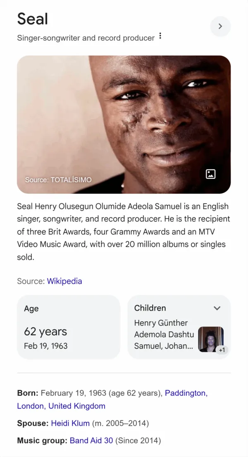
Task: Click the image gallery icon on the photo
Action: click(x=211, y=174)
